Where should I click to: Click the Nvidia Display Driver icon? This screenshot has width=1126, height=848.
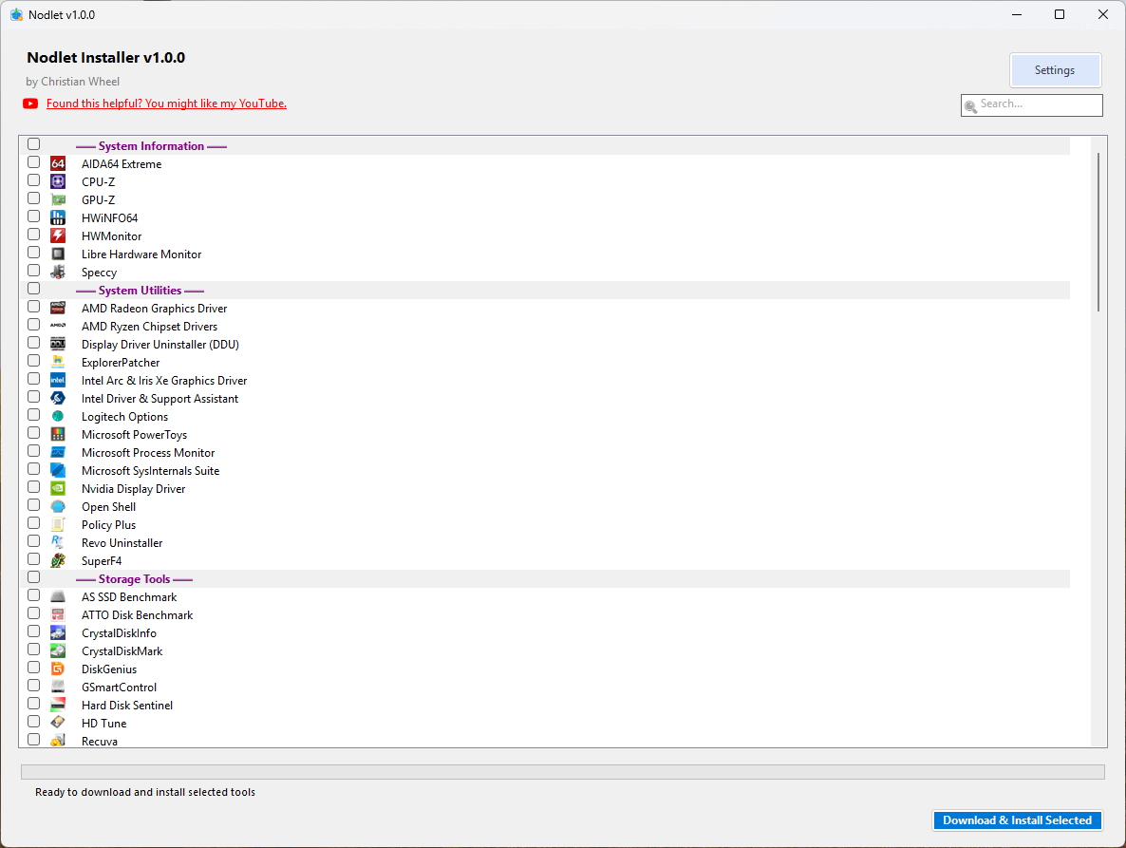tap(58, 489)
